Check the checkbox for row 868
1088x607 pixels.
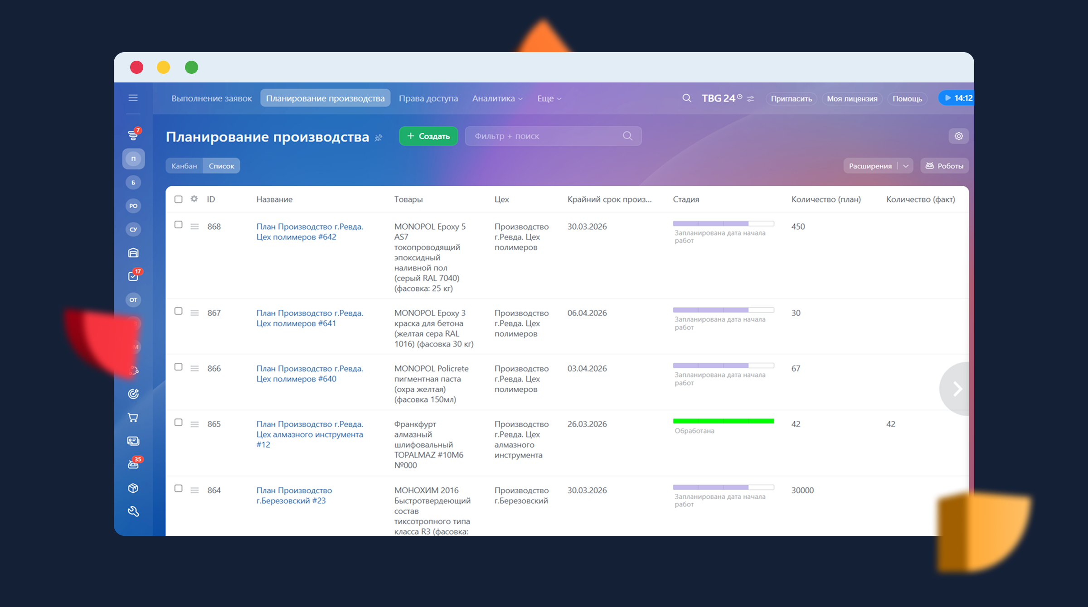[179, 225]
